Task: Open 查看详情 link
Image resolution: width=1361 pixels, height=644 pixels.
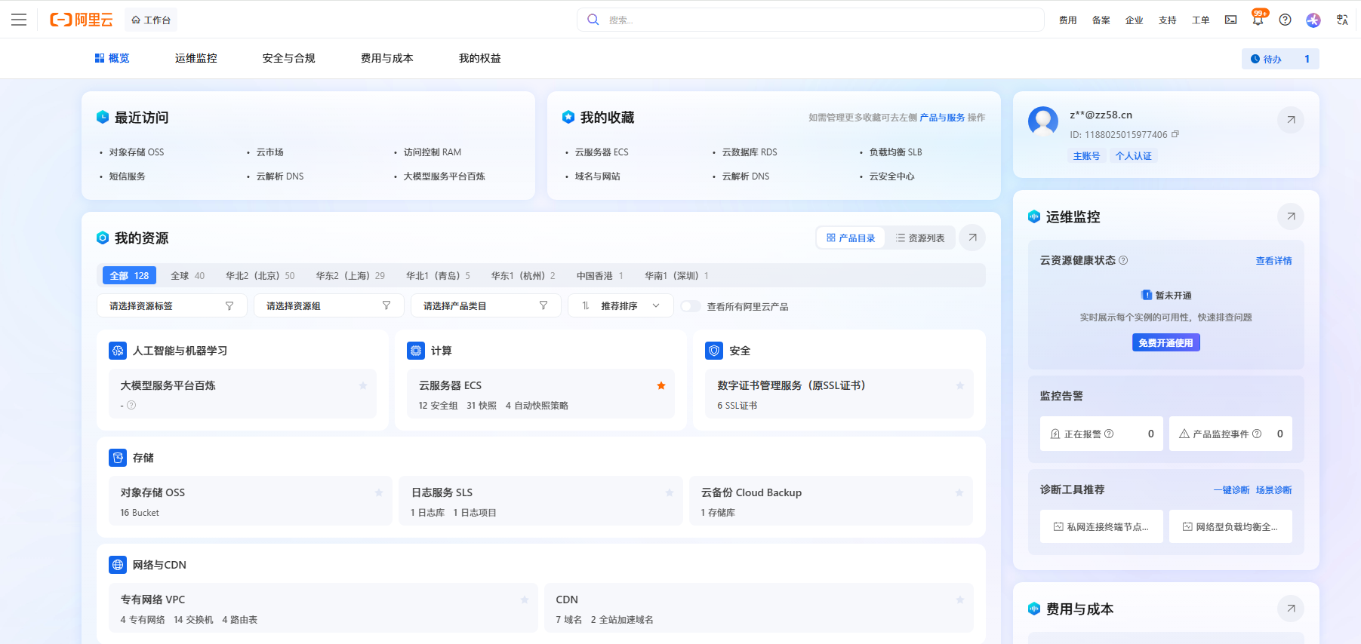Action: [x=1273, y=261]
